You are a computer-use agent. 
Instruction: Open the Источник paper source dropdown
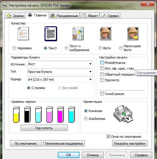tap(60, 64)
